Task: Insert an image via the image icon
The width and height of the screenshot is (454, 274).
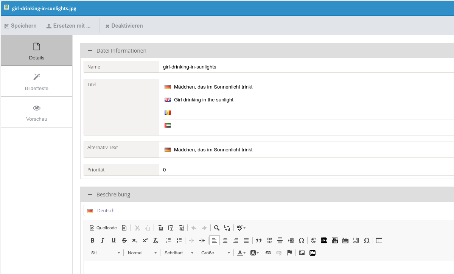Action: click(302, 253)
